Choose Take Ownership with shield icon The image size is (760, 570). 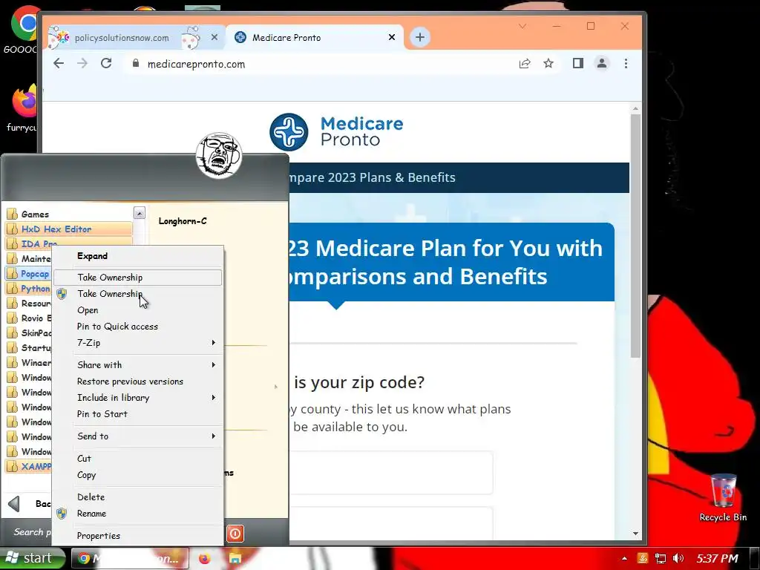[x=137, y=294]
